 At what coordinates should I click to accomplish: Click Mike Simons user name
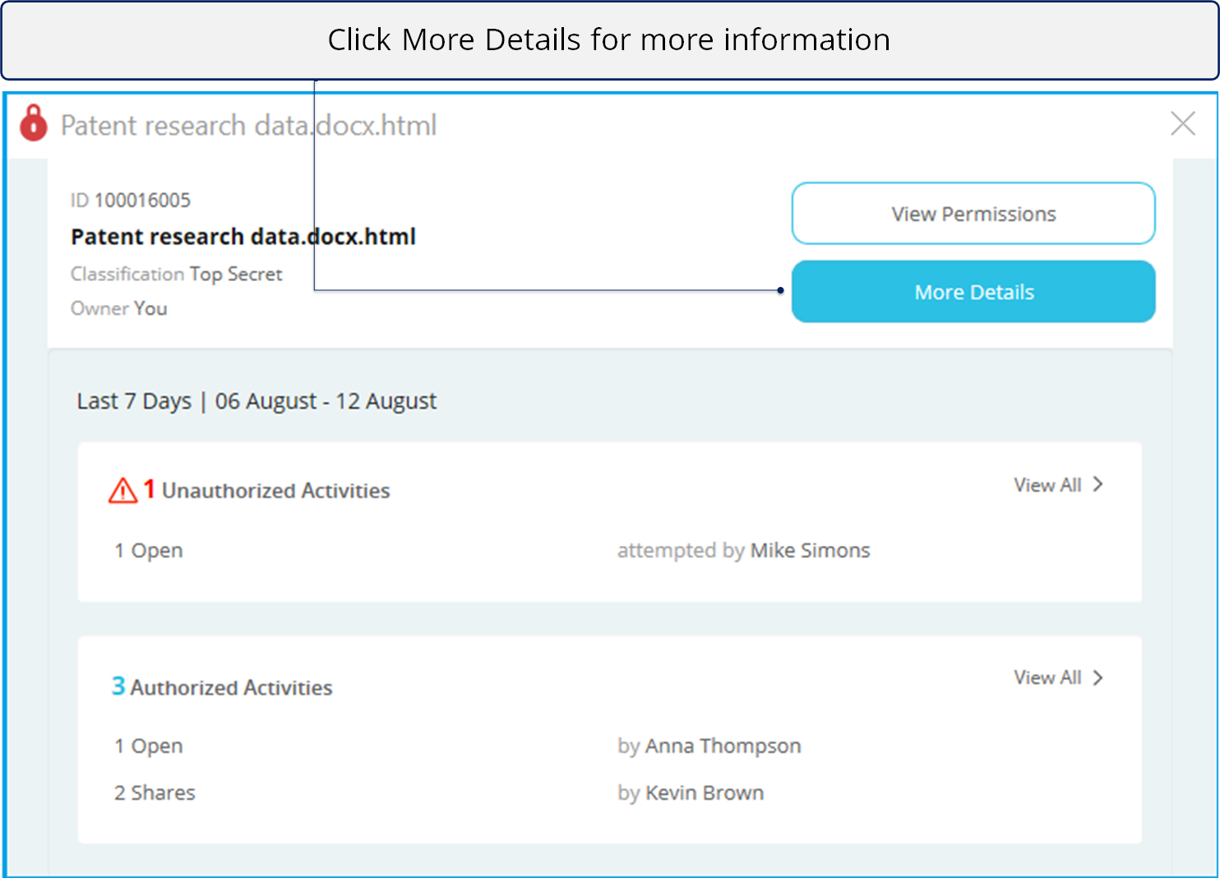(810, 550)
